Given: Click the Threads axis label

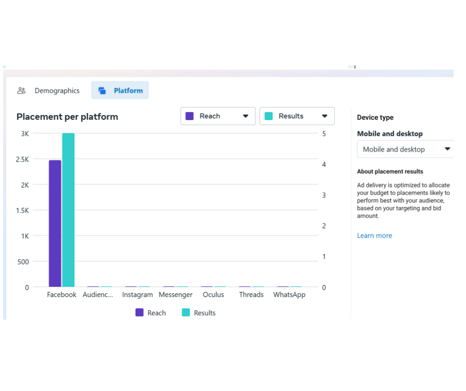Looking at the screenshot, I should tap(251, 295).
